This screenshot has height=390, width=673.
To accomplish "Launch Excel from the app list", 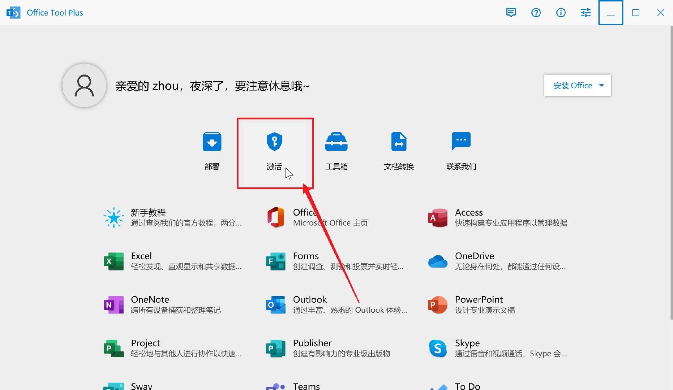I will coord(173,261).
